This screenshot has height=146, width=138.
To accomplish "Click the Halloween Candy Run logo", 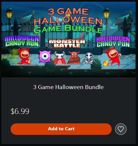I will pos(22,41).
